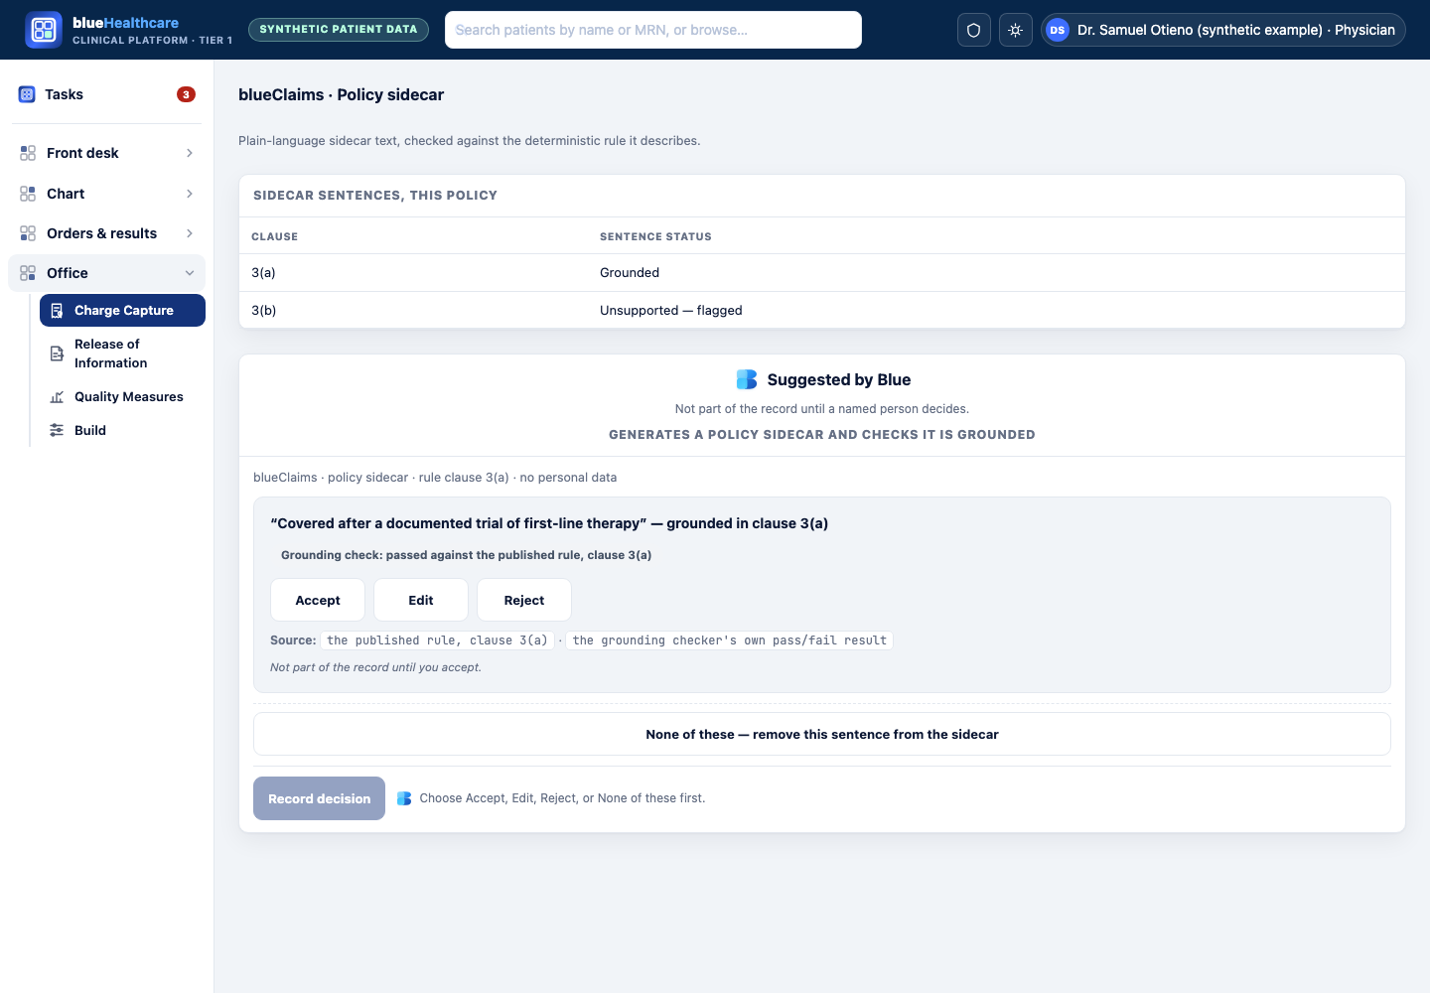Click the Blue icon next to Choose Accept hint

click(404, 798)
